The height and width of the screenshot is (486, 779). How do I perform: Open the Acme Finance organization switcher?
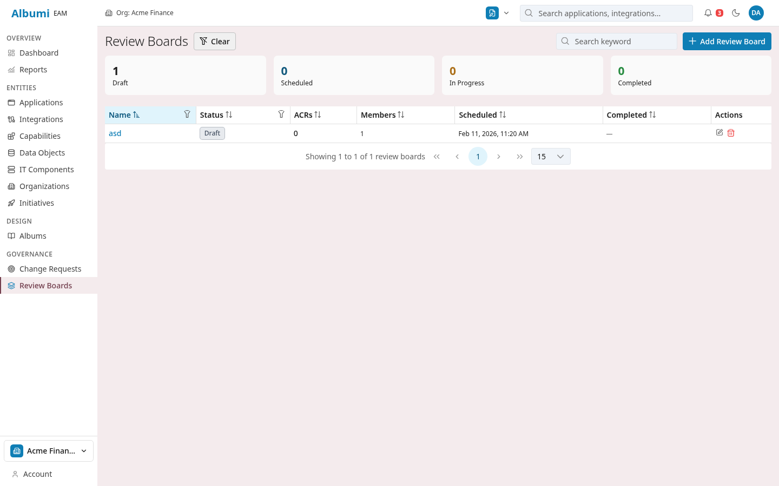click(49, 451)
